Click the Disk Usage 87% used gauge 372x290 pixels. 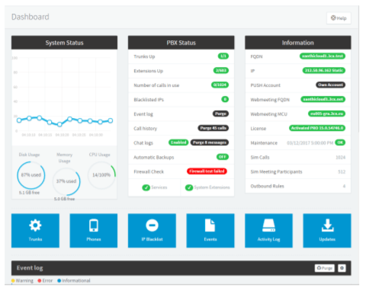pos(31,175)
